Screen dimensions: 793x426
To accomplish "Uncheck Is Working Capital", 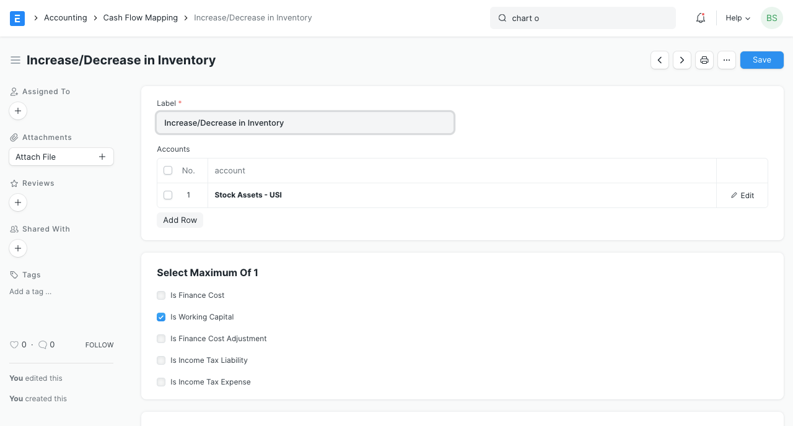I will (x=161, y=317).
